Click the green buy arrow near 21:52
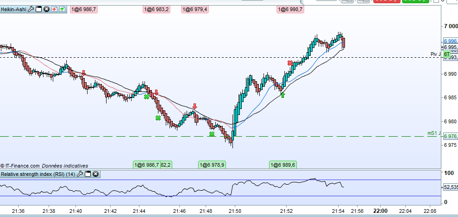Image resolution: width=458 pixels, height=217 pixels. coord(283,95)
